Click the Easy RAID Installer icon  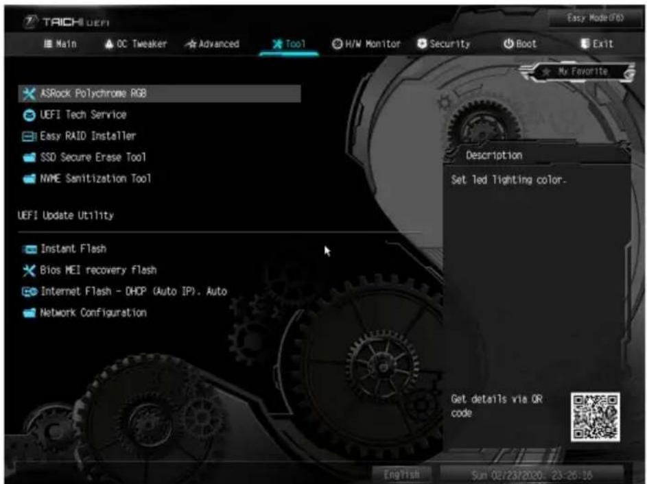coord(29,136)
